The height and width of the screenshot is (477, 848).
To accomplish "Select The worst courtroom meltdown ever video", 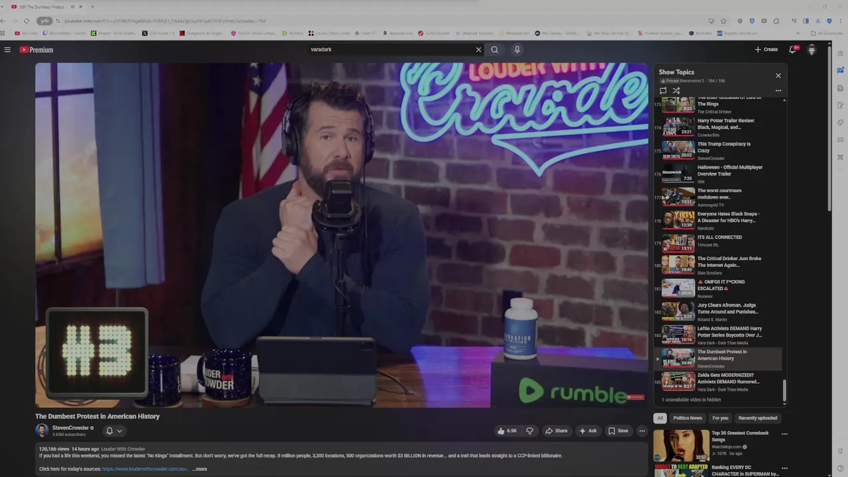I will 718,197.
